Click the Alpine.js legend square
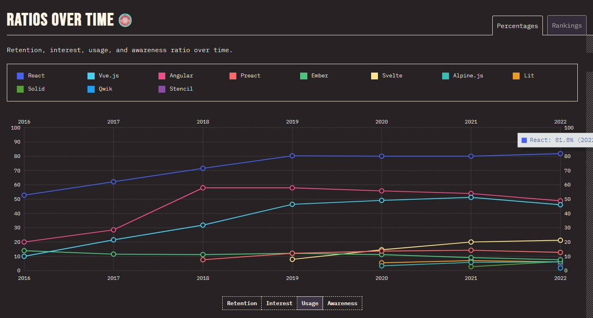The image size is (593, 318). (x=445, y=76)
